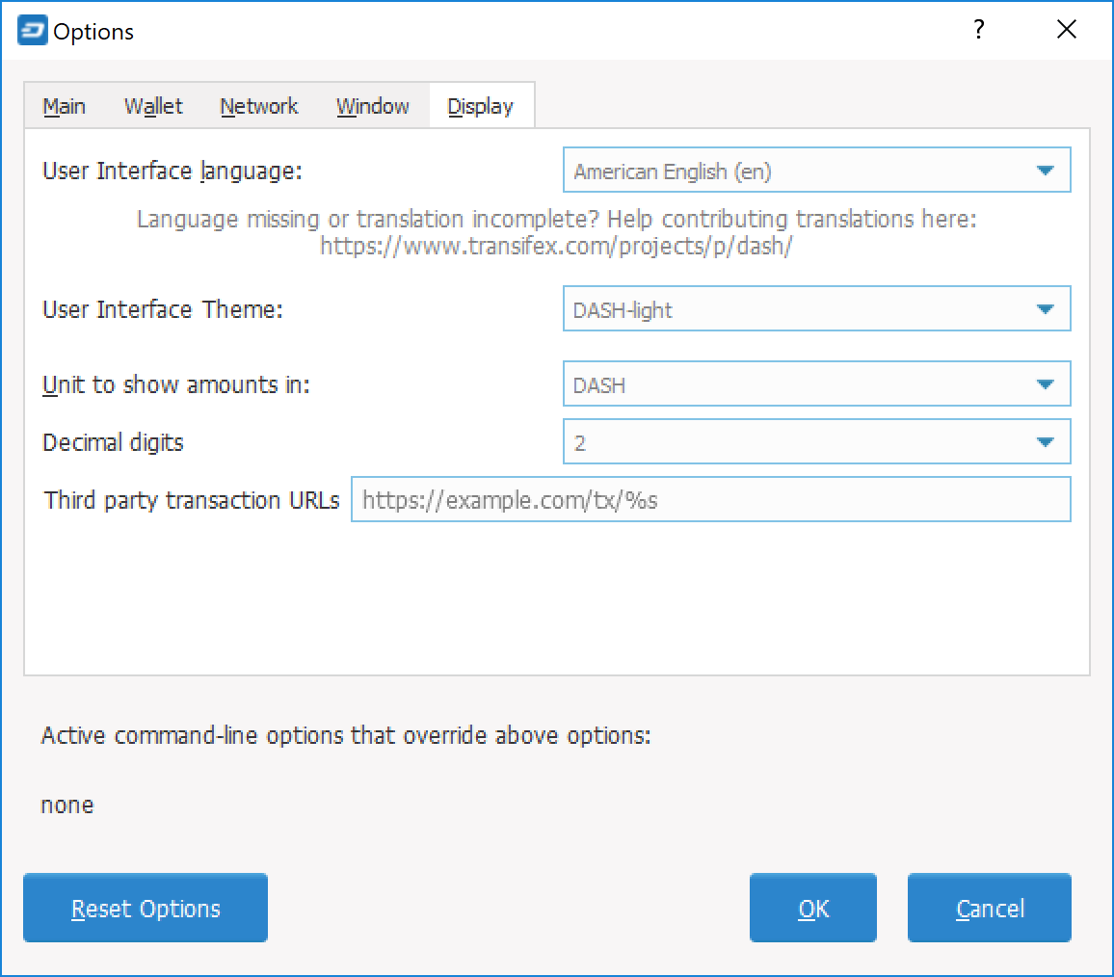Open the Network tab
The height and width of the screenshot is (977, 1114).
[259, 106]
